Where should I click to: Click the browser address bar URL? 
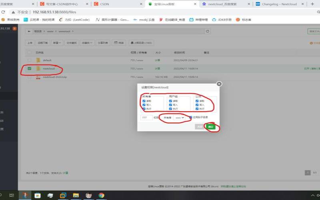click(x=54, y=12)
